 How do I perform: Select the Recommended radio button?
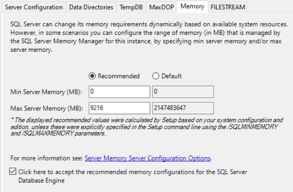92,76
